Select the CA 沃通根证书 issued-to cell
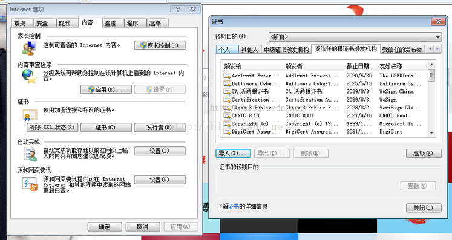The image size is (452, 240). (x=251, y=92)
